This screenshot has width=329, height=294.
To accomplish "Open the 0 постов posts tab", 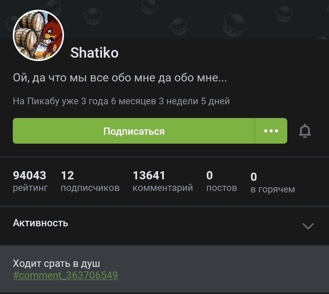I will tap(221, 181).
